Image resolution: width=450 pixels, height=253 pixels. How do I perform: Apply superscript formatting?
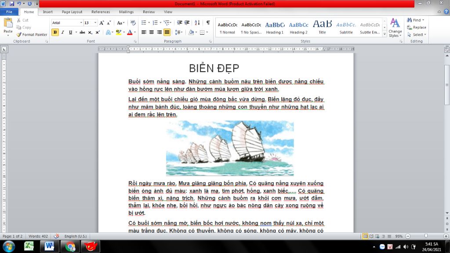click(98, 32)
